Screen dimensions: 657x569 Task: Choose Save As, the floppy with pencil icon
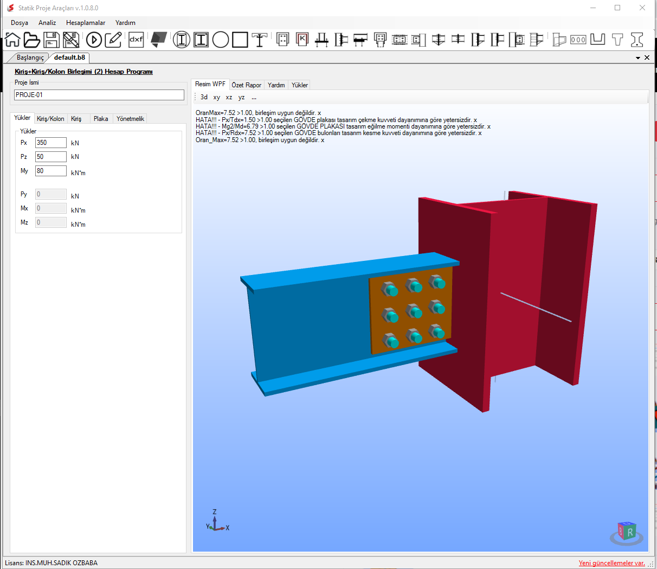[71, 40]
